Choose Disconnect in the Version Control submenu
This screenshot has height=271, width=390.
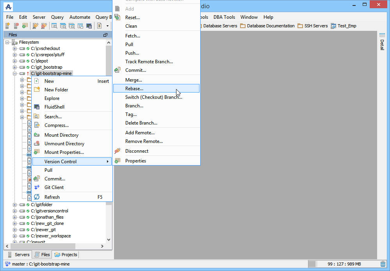tap(157, 151)
